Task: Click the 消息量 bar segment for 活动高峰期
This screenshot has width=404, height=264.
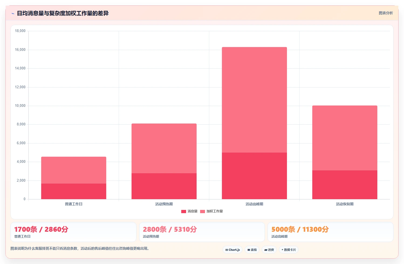Action: tap(254, 176)
